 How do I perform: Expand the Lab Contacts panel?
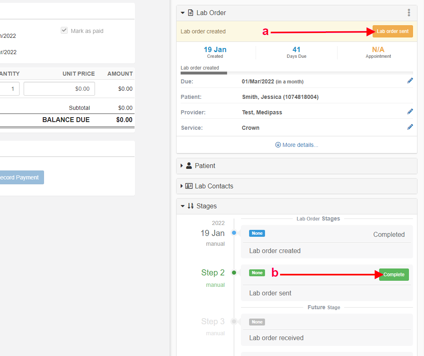coord(182,186)
